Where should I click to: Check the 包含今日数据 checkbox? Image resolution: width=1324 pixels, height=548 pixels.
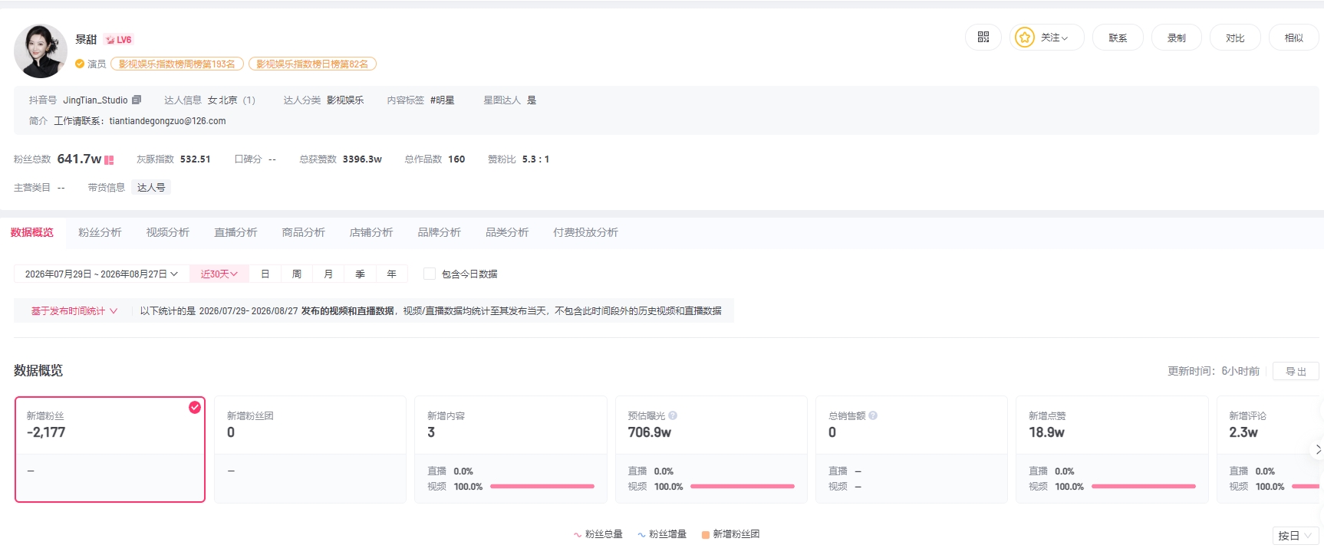[x=430, y=274]
